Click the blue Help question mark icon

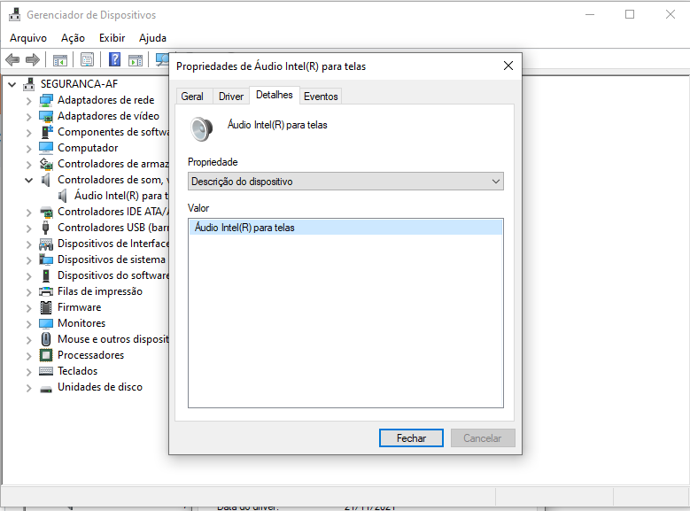(114, 59)
